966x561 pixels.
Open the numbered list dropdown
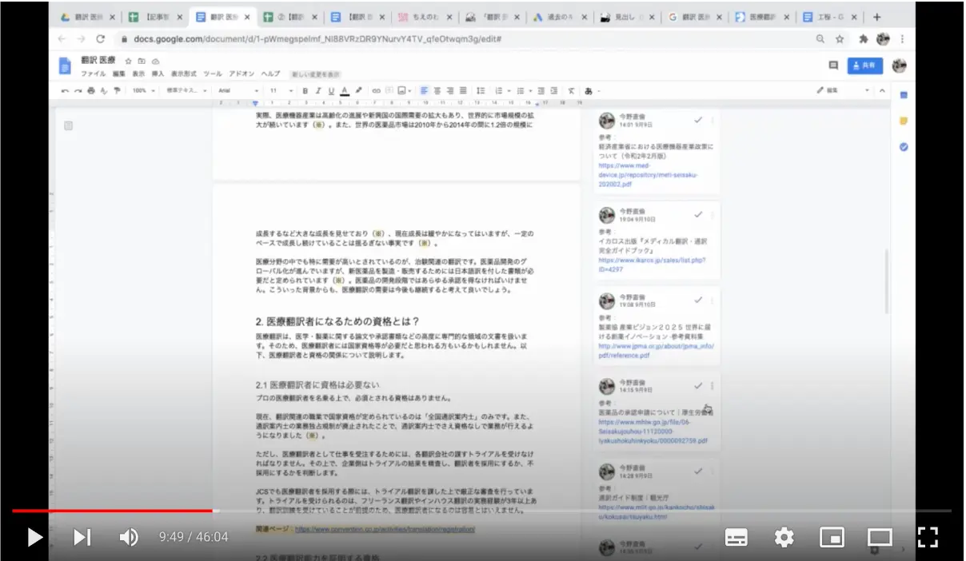[x=501, y=90]
